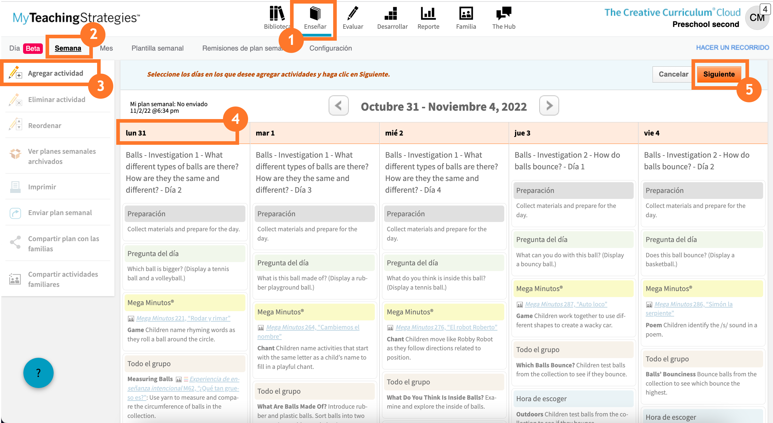The image size is (773, 423).
Task: Go to next week arrow
Action: (549, 105)
